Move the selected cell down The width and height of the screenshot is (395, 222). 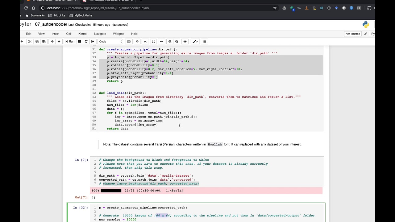click(59, 41)
